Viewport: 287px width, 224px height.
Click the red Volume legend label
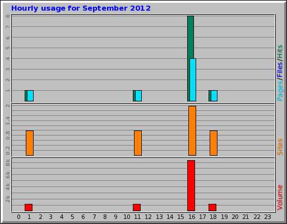(280, 198)
